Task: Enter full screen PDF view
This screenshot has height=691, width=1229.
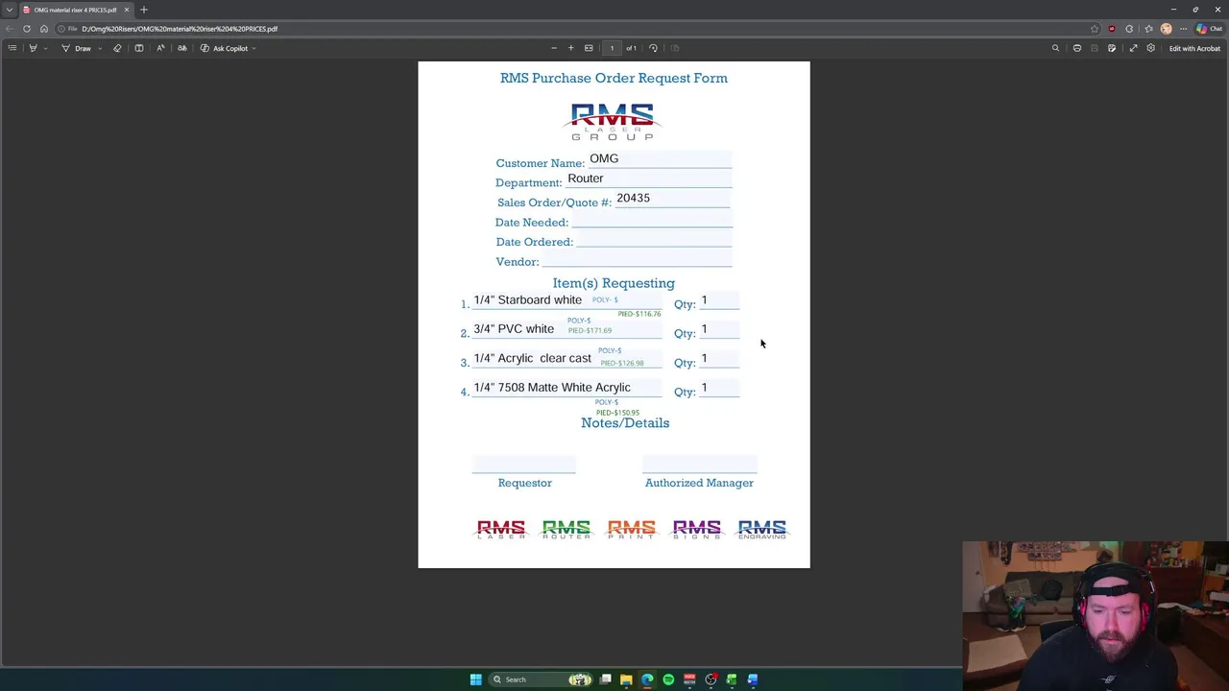Action: [1133, 48]
